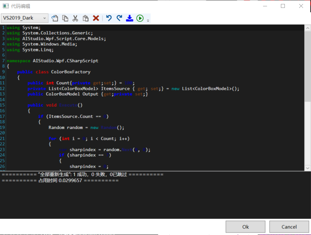Click the Paste clipboard icon
Image resolution: width=311 pixels, height=235 pixels.
(86, 18)
